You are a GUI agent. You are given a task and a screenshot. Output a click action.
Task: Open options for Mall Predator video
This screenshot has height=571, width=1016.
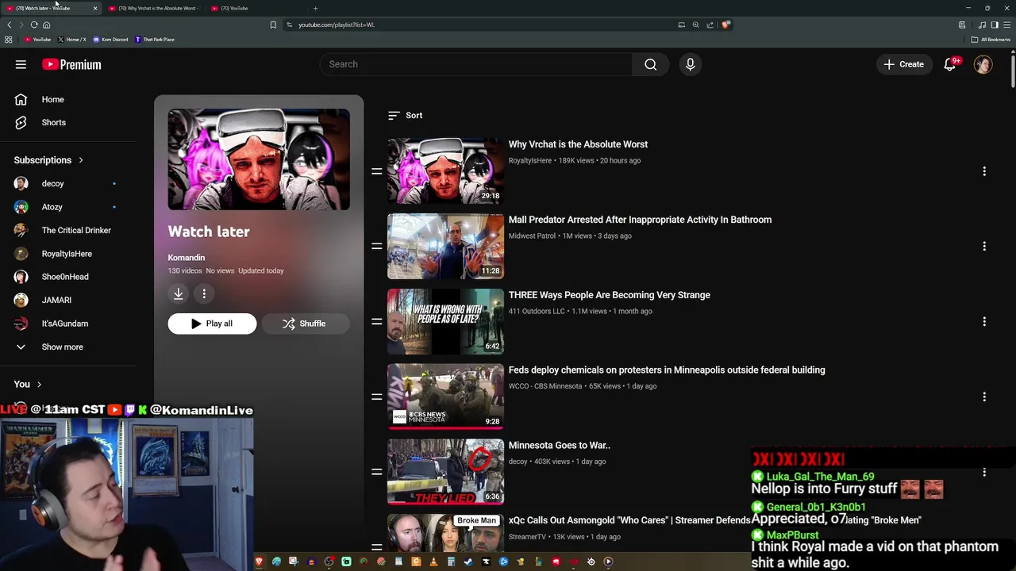pos(984,247)
